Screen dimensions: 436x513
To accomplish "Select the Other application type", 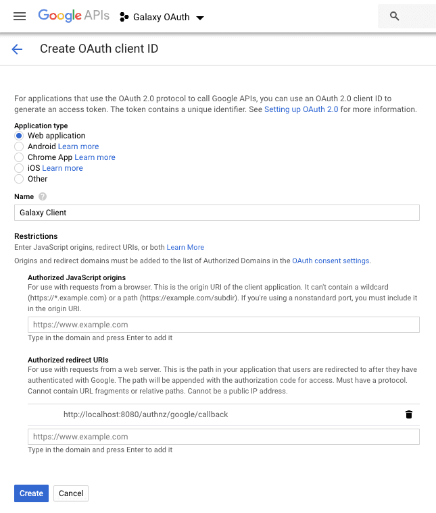I will (x=19, y=179).
